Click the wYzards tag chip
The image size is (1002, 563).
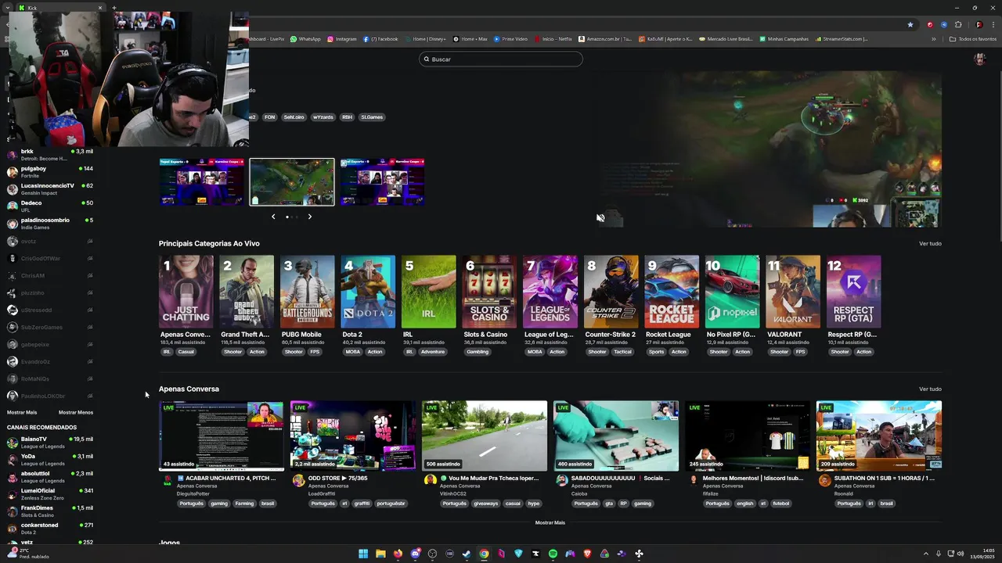(x=323, y=117)
